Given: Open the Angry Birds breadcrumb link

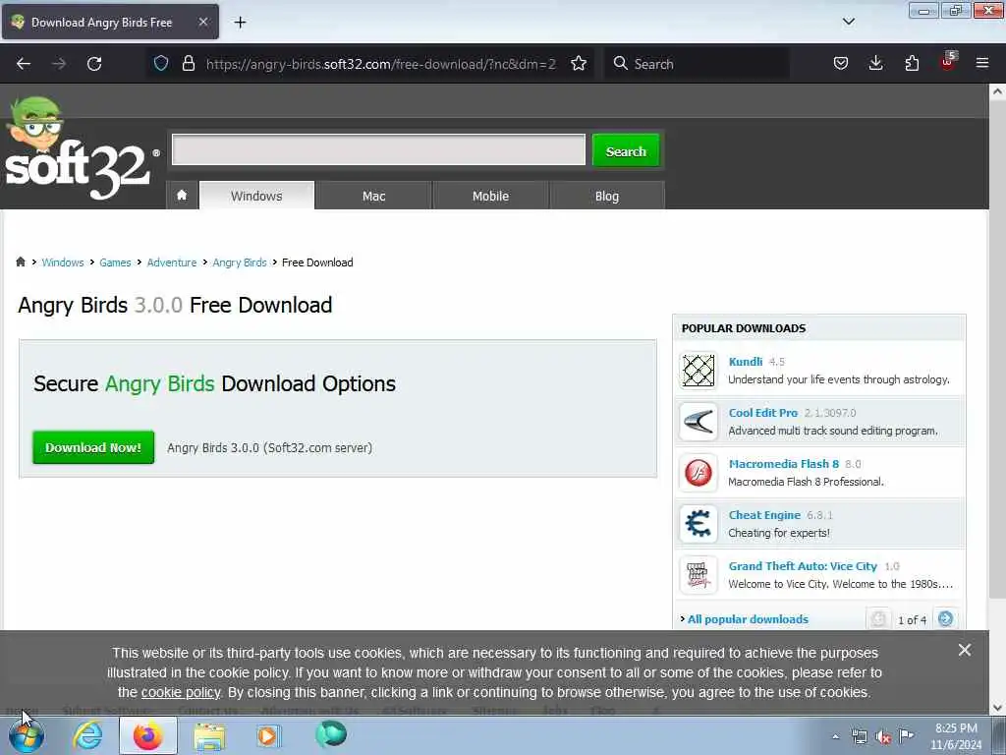Looking at the screenshot, I should [x=240, y=262].
